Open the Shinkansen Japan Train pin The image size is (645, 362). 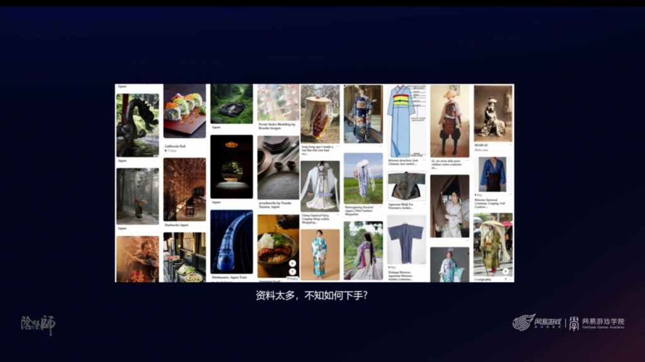tap(231, 242)
